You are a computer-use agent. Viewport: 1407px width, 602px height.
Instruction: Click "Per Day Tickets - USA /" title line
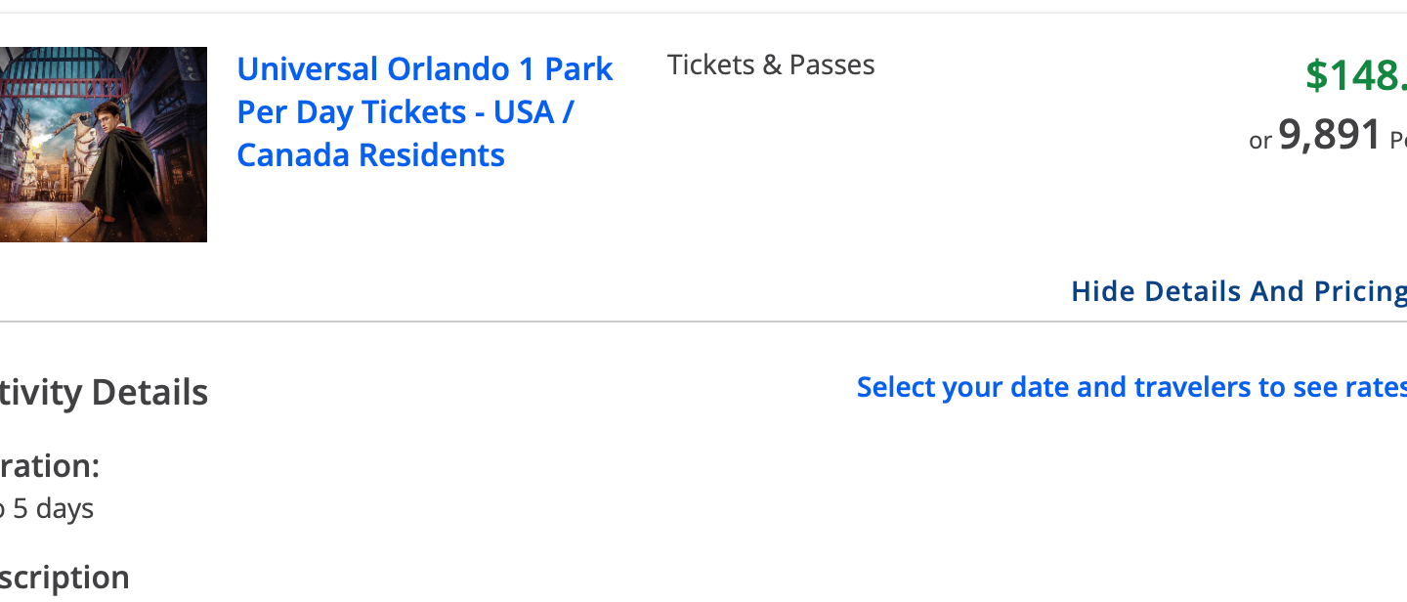click(x=405, y=111)
